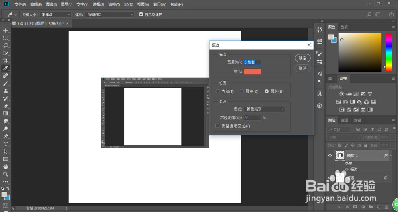This screenshot has width=398, height=212.
Task: Enable the 保留透明区域 checkbox
Action: pos(217,126)
